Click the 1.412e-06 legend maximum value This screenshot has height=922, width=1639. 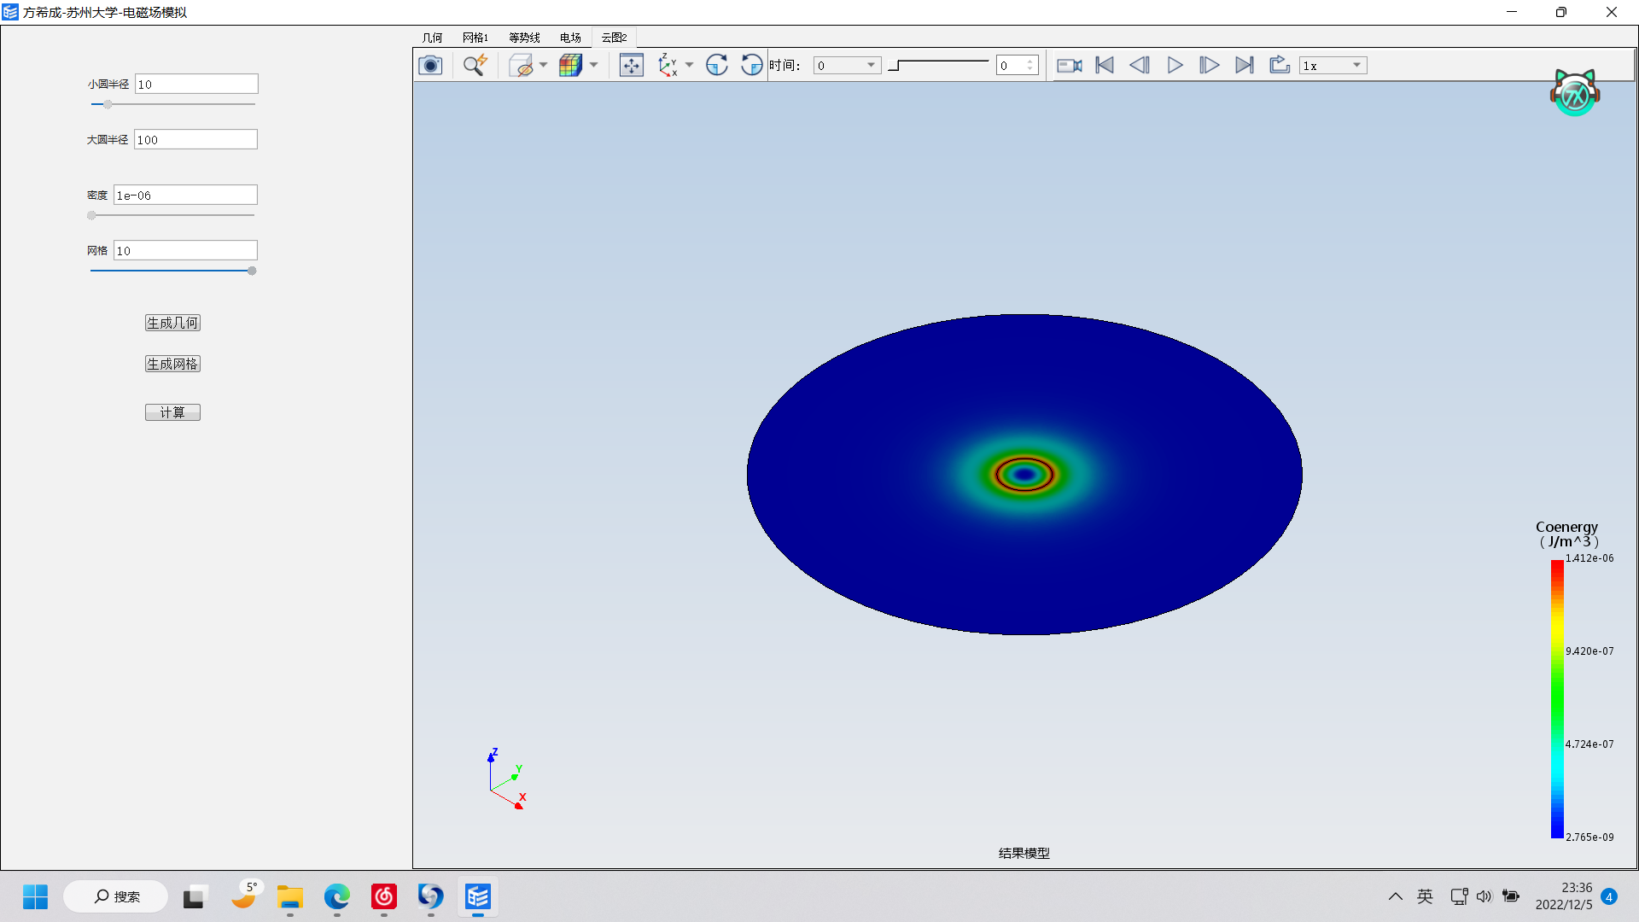pyautogui.click(x=1589, y=558)
